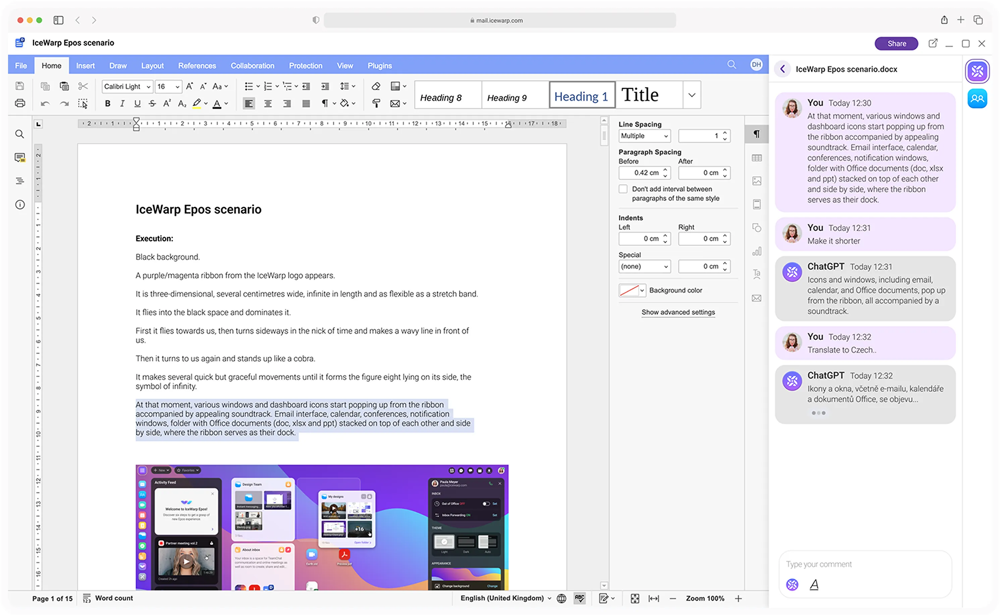This screenshot has width=1000, height=616.
Task: Toggle align left paragraph button
Action: tap(248, 103)
